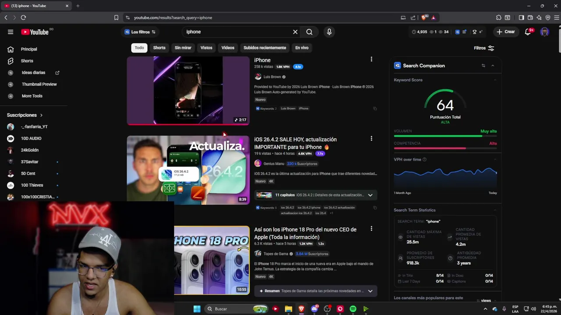
Task: Select the En vivo filter chip
Action: click(x=302, y=48)
